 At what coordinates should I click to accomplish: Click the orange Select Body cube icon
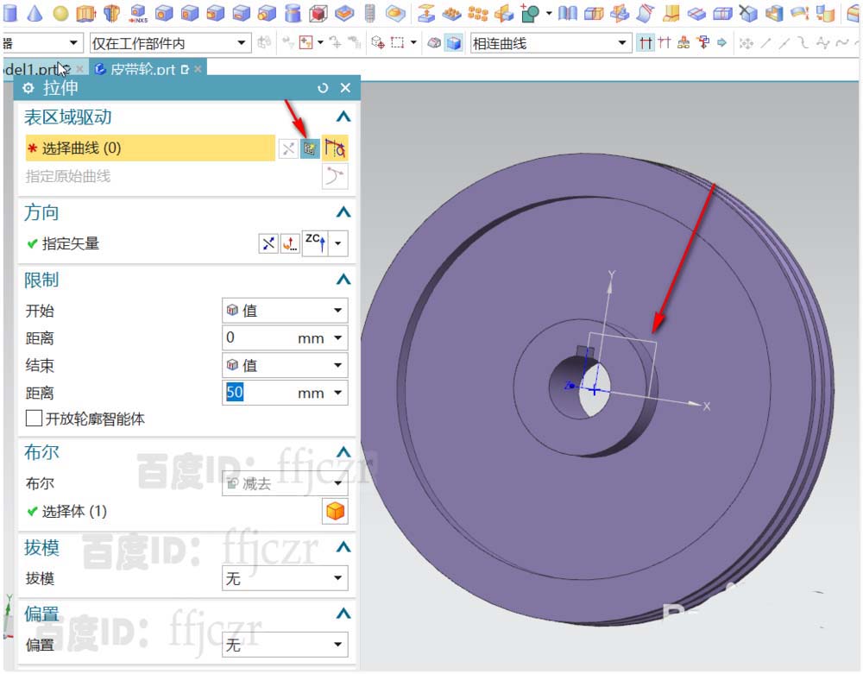click(x=335, y=511)
